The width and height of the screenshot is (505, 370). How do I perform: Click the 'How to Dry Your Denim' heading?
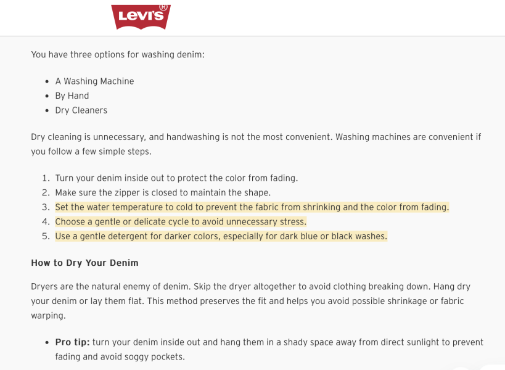pyautogui.click(x=84, y=263)
